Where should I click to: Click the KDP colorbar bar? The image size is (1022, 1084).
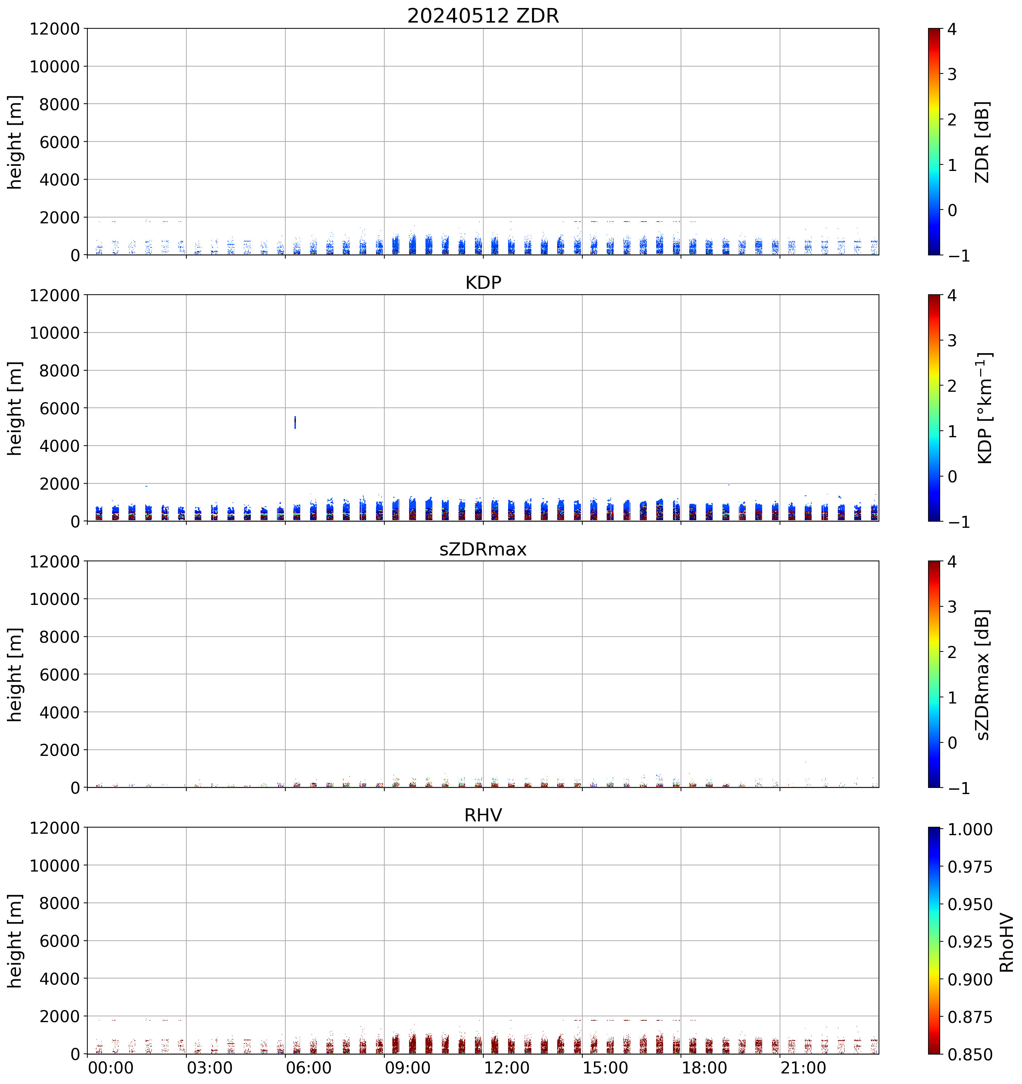(x=934, y=408)
